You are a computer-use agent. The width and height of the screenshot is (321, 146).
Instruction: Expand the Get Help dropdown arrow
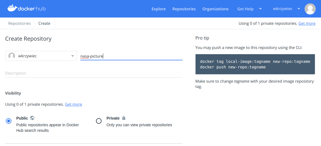pyautogui.click(x=260, y=9)
